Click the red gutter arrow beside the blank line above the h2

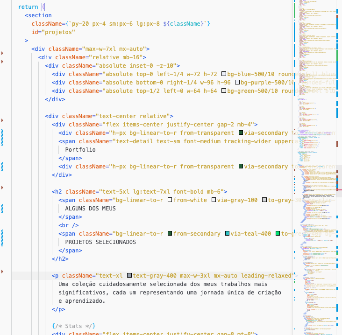[x=2, y=188]
